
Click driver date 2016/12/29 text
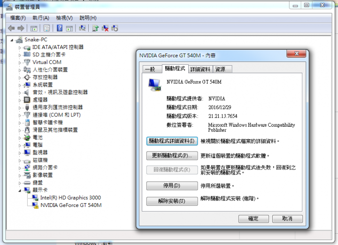click(x=220, y=107)
